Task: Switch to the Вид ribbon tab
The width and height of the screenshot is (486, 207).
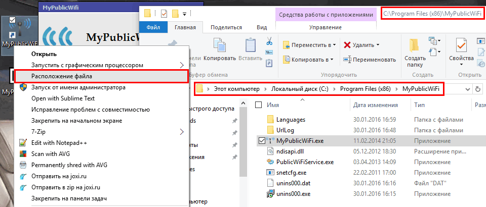Action: click(262, 27)
